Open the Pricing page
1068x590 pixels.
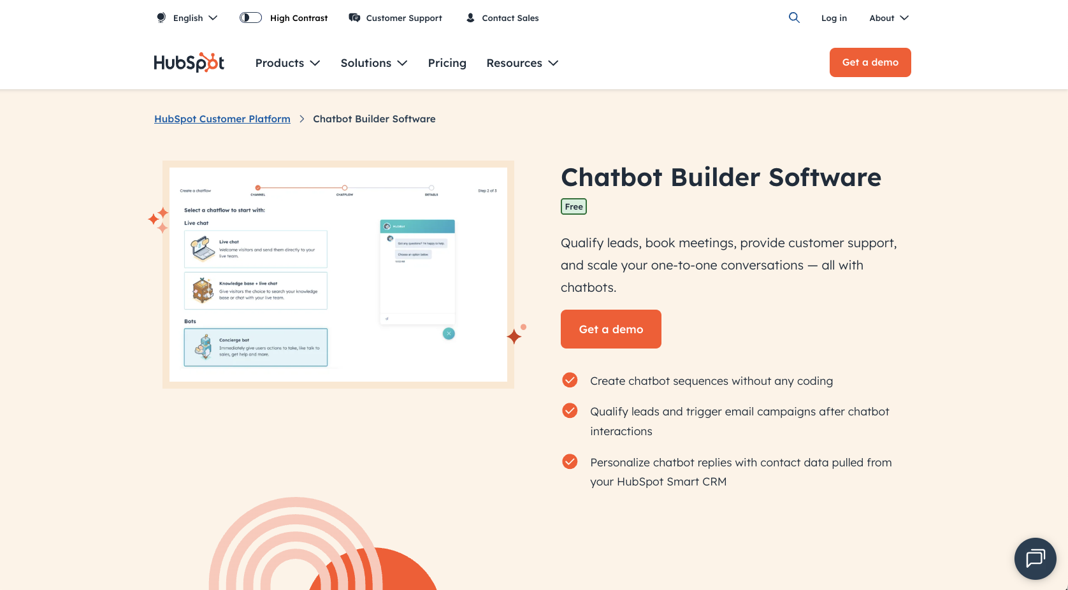coord(447,62)
